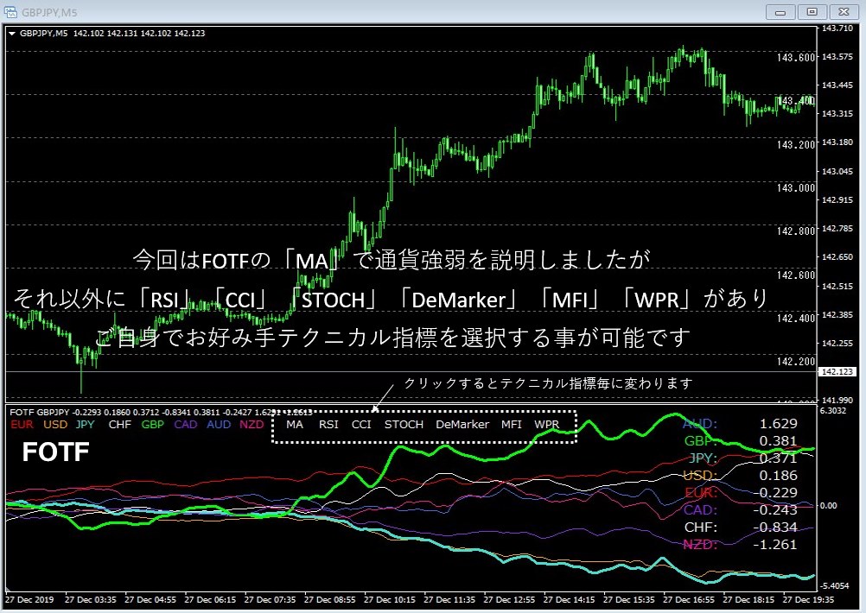
Task: Click the GBPJPY,M5 title bar text
Action: (50, 12)
